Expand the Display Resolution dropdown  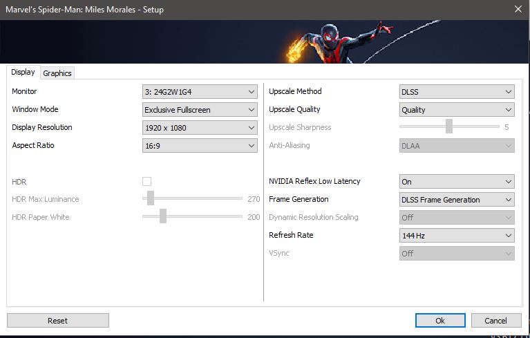[200, 127]
